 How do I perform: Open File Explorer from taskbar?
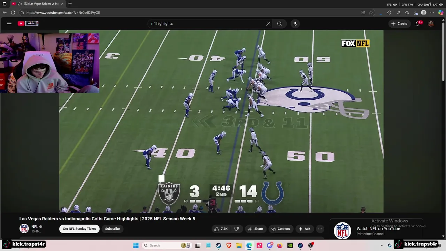click(x=239, y=245)
